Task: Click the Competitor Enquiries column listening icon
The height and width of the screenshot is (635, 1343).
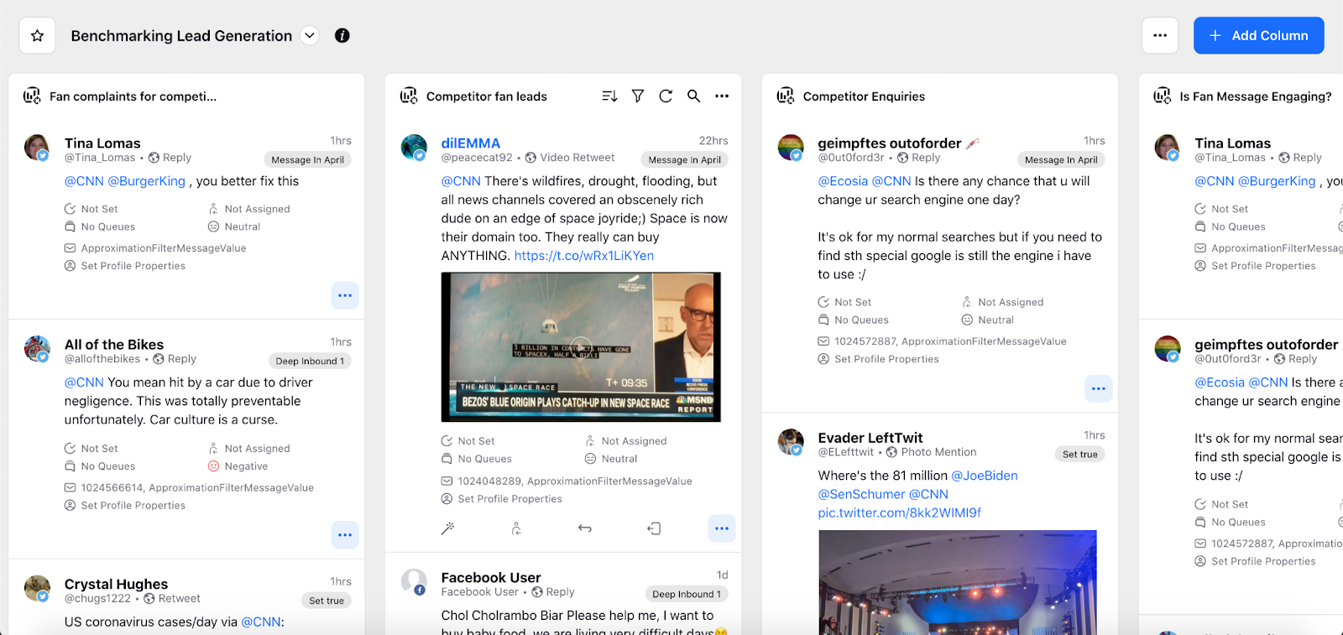Action: [786, 96]
